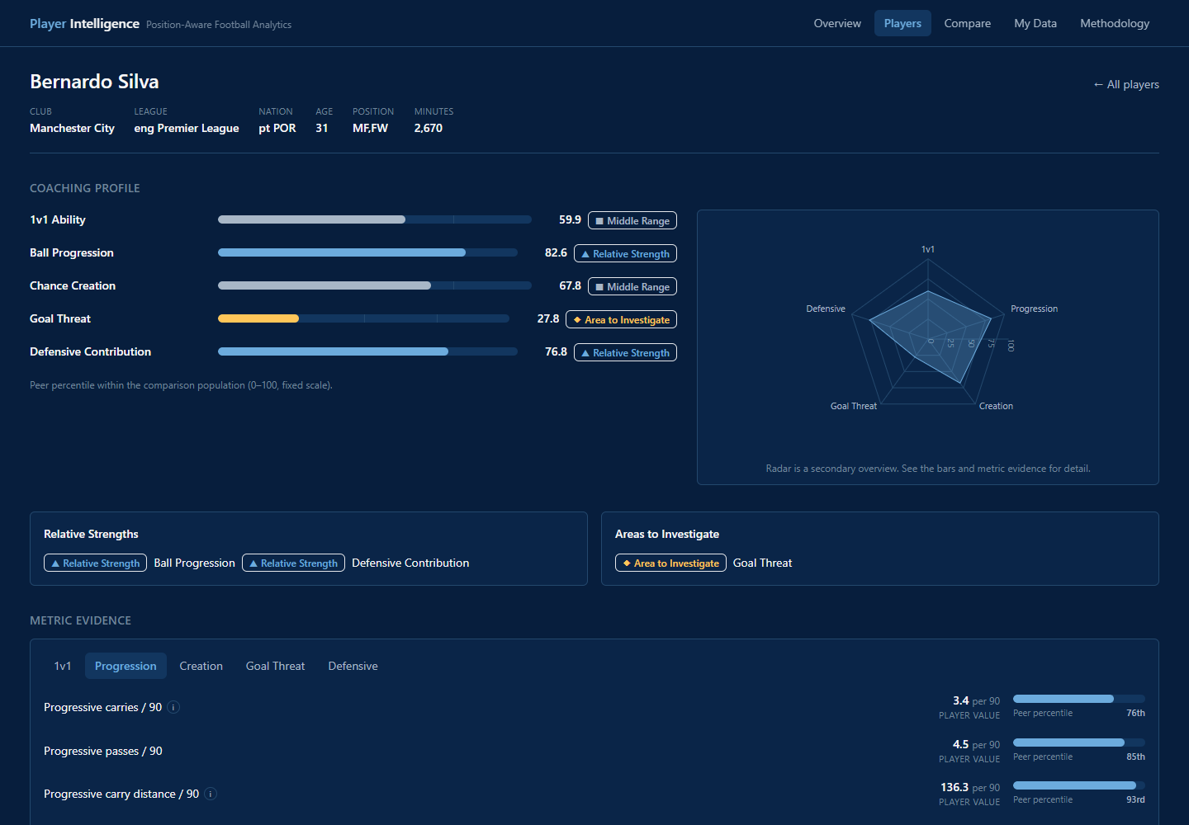Switch to the 1v1 metric evidence tab
The image size is (1189, 825).
(x=63, y=666)
